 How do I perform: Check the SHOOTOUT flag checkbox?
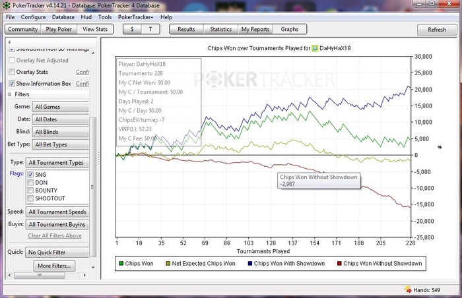click(x=30, y=198)
